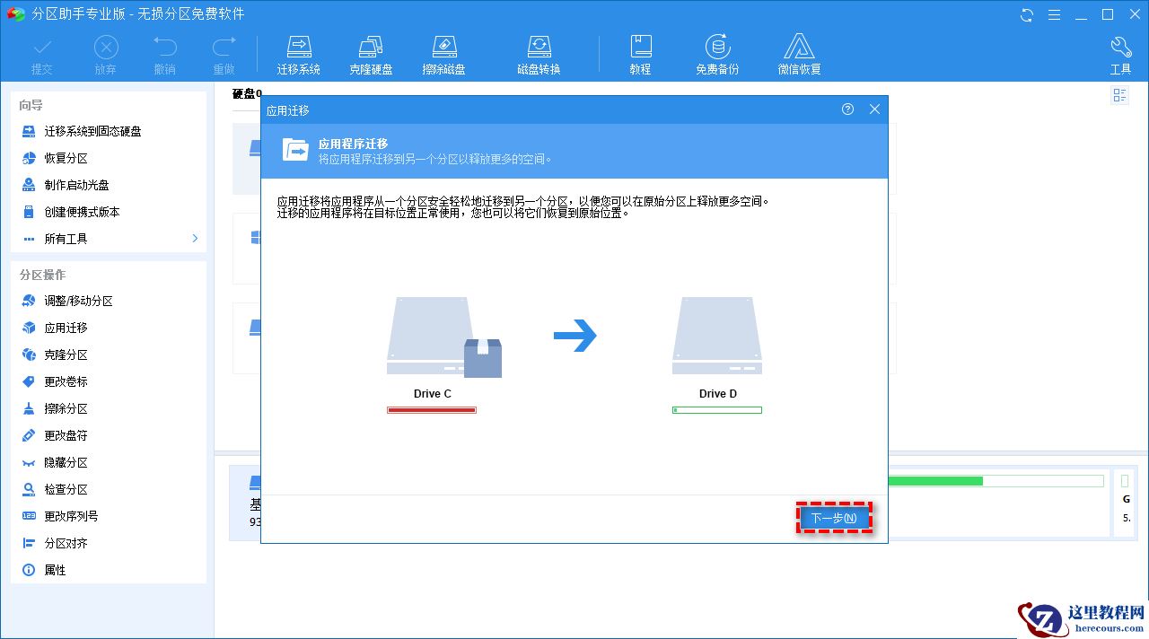Select the 迁移系统 toolbar icon

[299, 52]
